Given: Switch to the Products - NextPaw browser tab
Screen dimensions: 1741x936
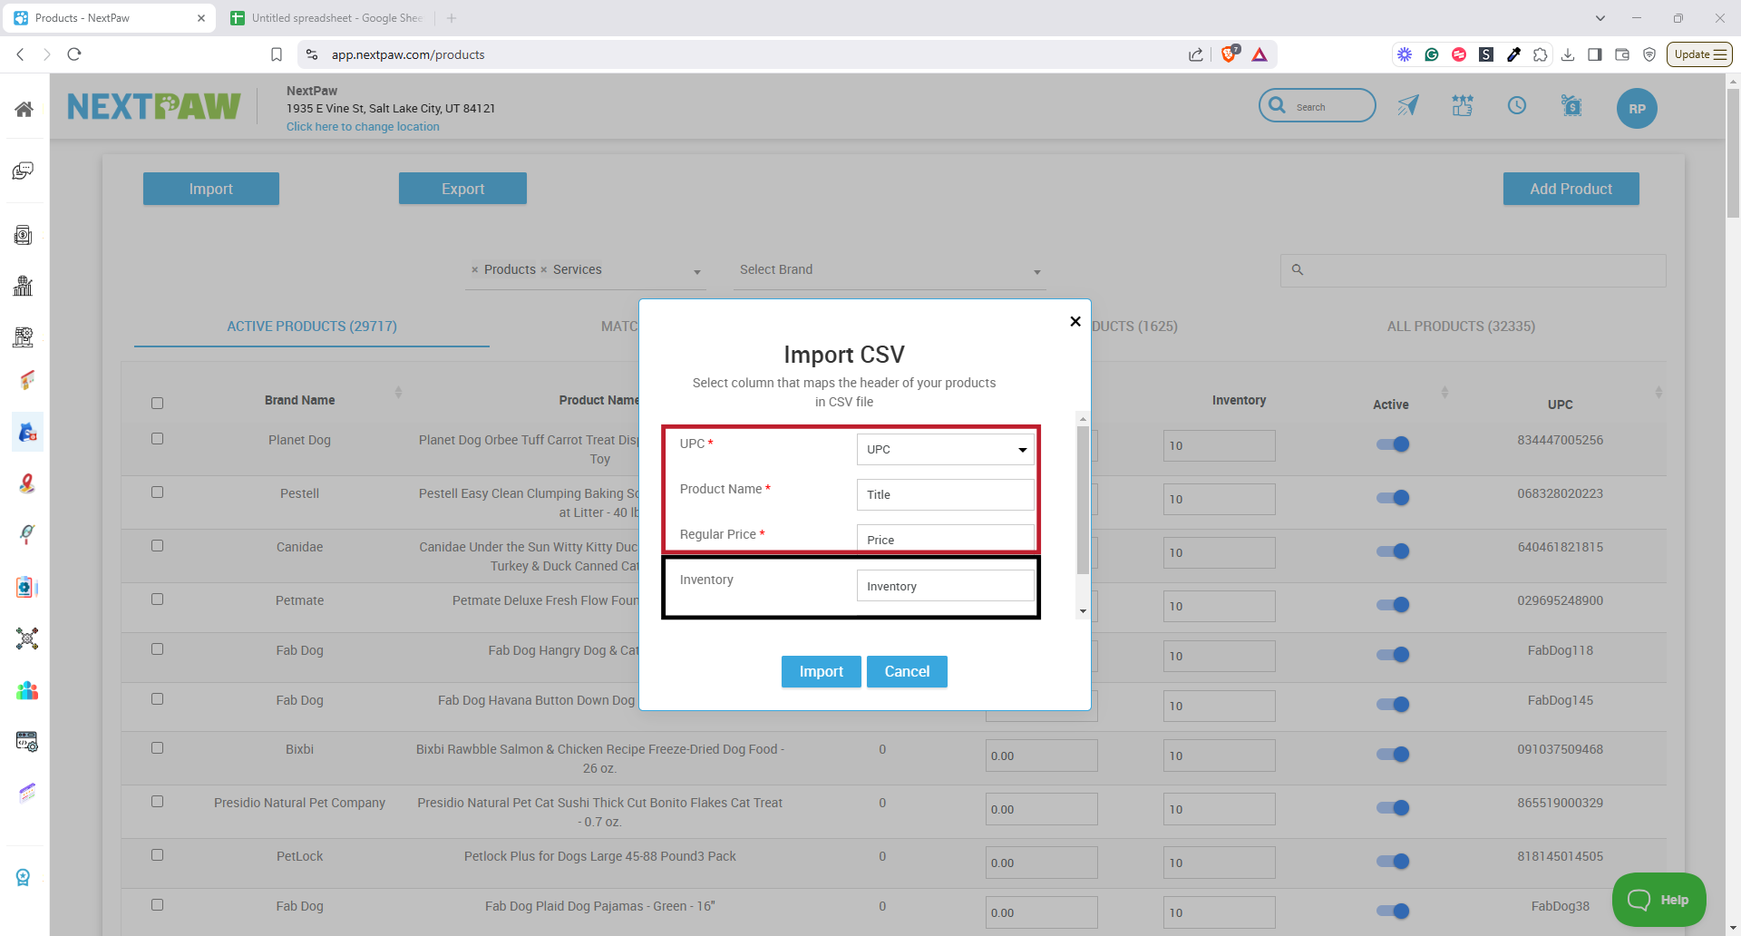Looking at the screenshot, I should click(x=109, y=18).
